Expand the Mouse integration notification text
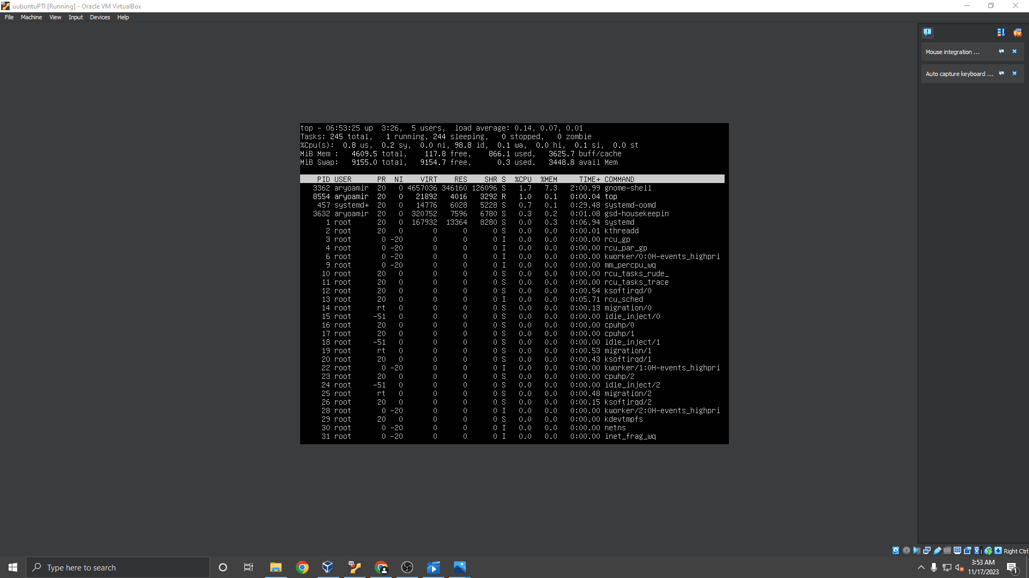 pos(952,52)
